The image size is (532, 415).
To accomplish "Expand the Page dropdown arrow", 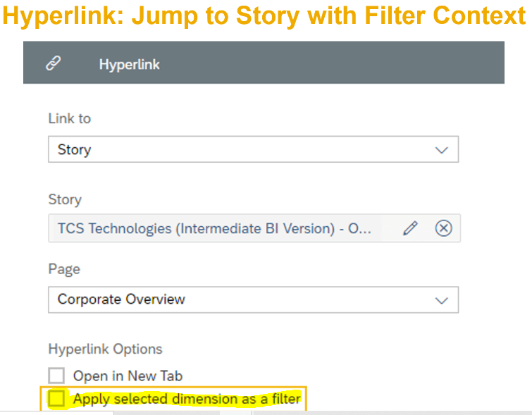I will pos(442,299).
